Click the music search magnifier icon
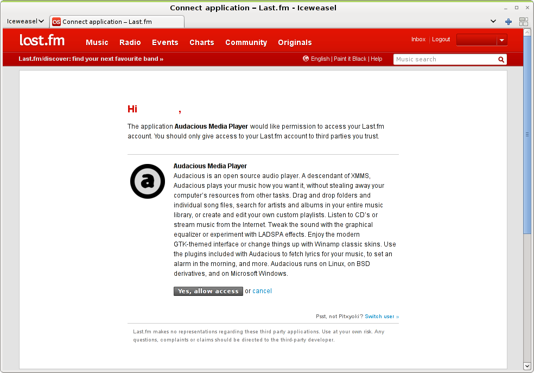 click(x=501, y=60)
